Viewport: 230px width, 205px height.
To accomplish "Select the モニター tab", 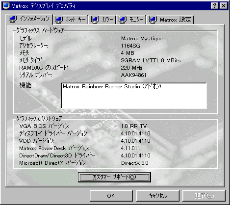I will [131, 20].
